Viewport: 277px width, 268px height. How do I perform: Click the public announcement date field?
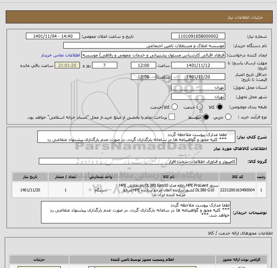pos(53,36)
